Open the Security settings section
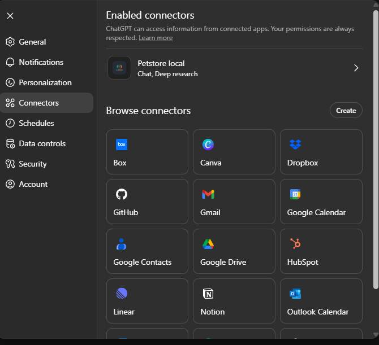The height and width of the screenshot is (345, 379). (32, 164)
